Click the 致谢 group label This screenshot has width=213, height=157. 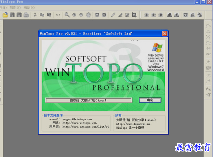(118, 115)
